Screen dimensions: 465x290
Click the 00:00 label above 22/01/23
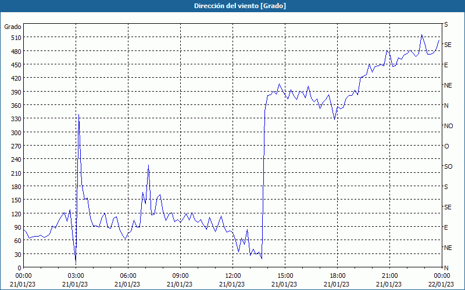(x=442, y=276)
